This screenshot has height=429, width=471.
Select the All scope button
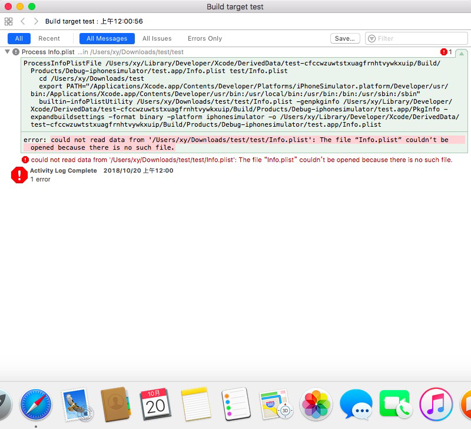coord(19,38)
